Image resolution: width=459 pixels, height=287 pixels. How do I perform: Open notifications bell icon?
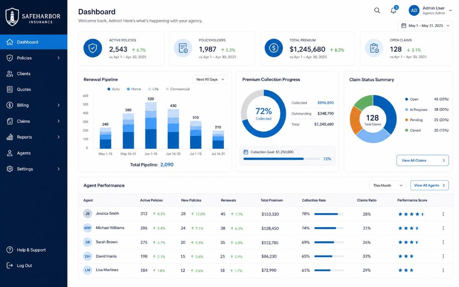click(x=393, y=10)
